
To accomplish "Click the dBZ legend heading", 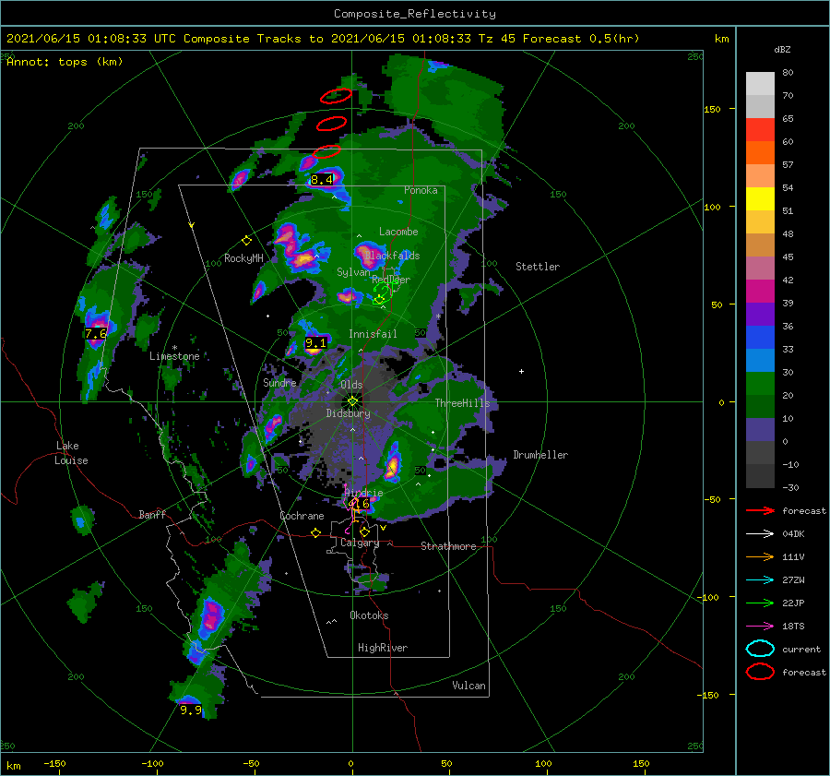I will pos(782,50).
